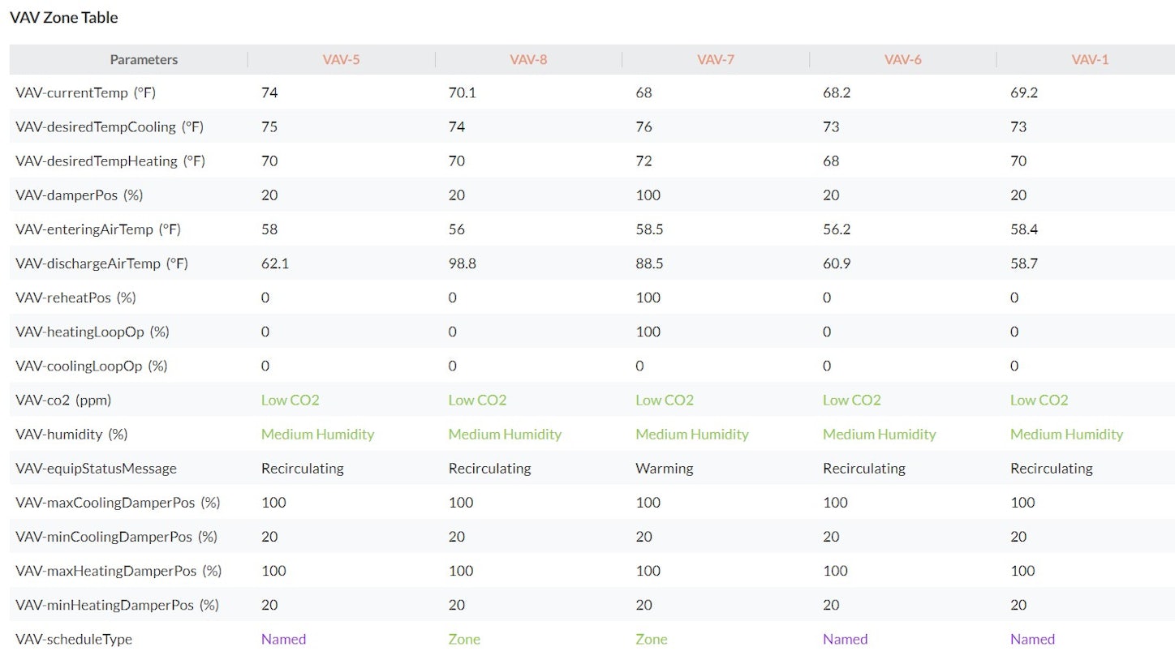Click the VAV-5 column header
Viewport: 1175px width, 664px height.
(x=341, y=59)
